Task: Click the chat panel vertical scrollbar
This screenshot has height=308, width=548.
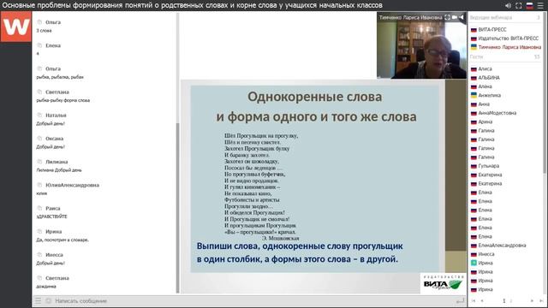Action: [177, 208]
